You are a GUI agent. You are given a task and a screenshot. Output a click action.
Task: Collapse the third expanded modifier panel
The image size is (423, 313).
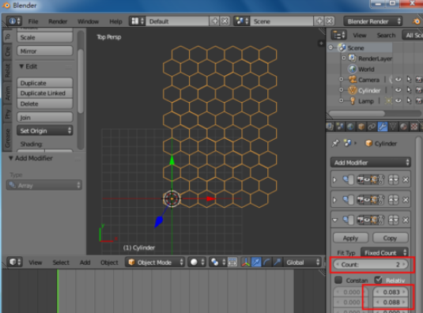click(334, 220)
